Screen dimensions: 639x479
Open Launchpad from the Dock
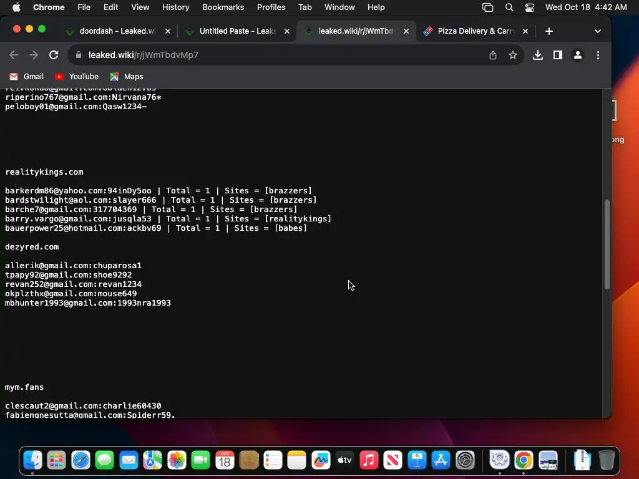pos(57,460)
